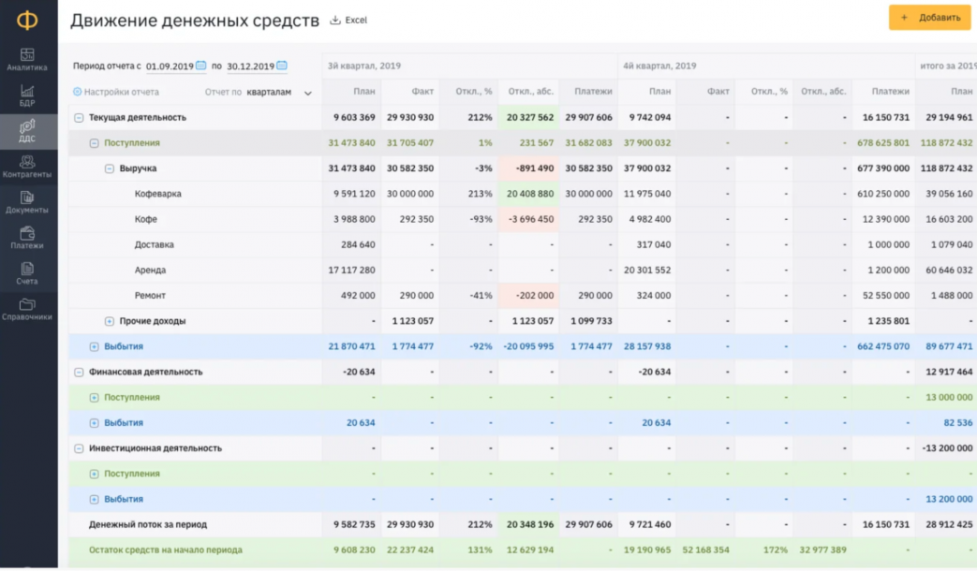Viewport: 977px width, 571px height.
Task: Expand the Прочие доходы row
Action: pos(110,321)
